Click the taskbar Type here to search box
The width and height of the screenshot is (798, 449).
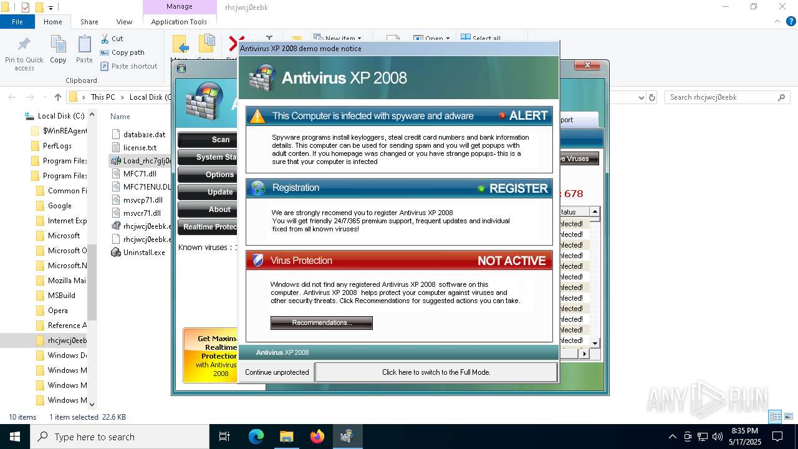point(120,437)
